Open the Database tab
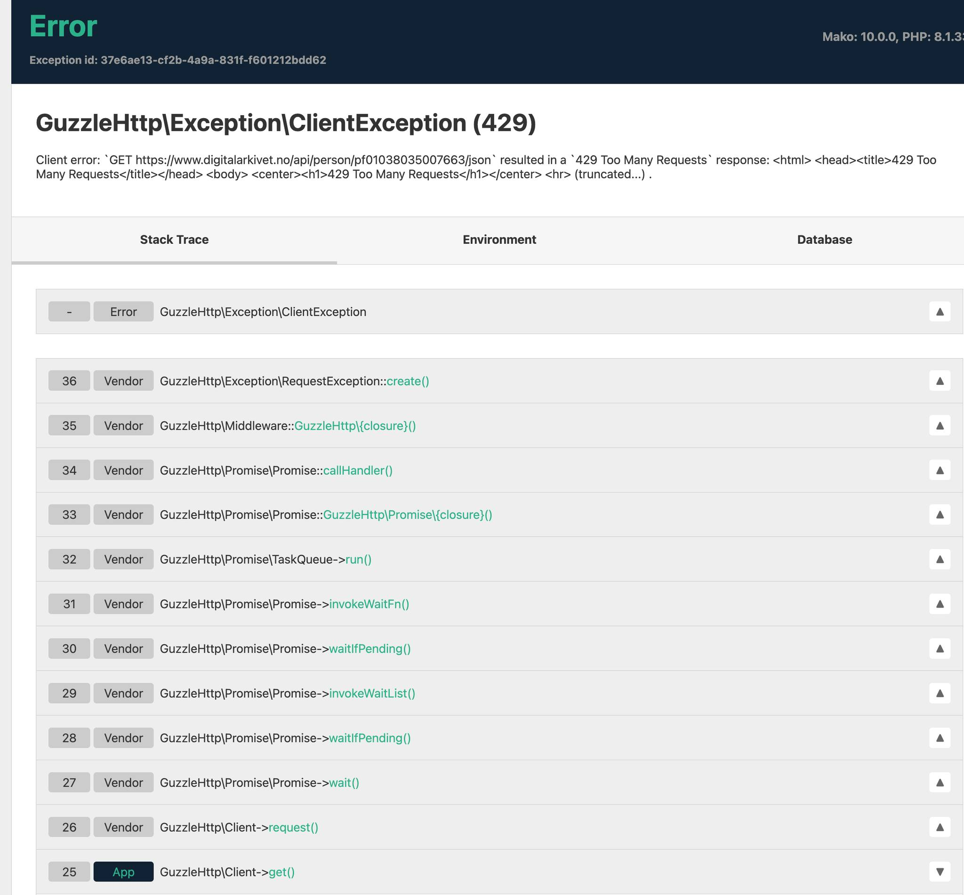This screenshot has height=895, width=964. pos(824,240)
